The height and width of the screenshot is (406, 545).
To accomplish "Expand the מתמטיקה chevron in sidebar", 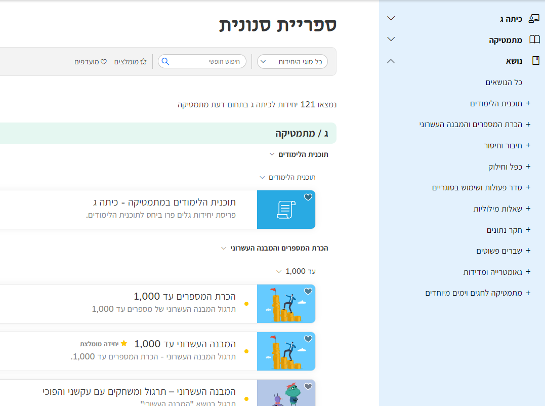I will point(391,39).
